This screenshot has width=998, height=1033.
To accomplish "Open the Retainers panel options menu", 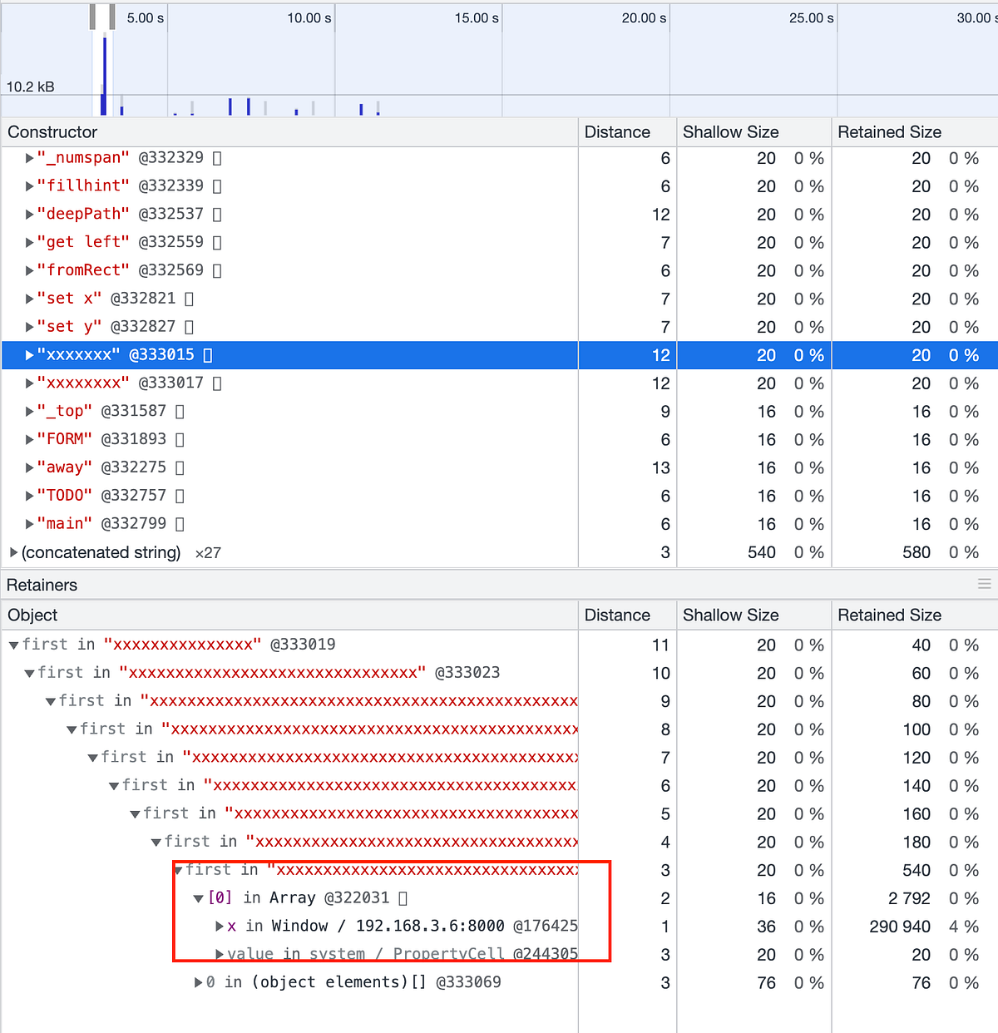I will [x=986, y=585].
